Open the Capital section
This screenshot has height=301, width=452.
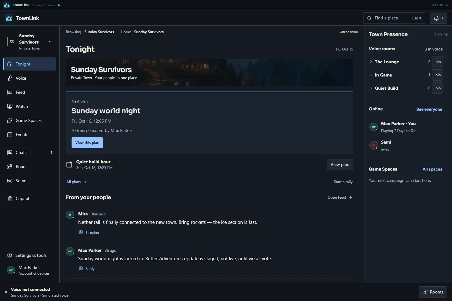tap(30, 198)
